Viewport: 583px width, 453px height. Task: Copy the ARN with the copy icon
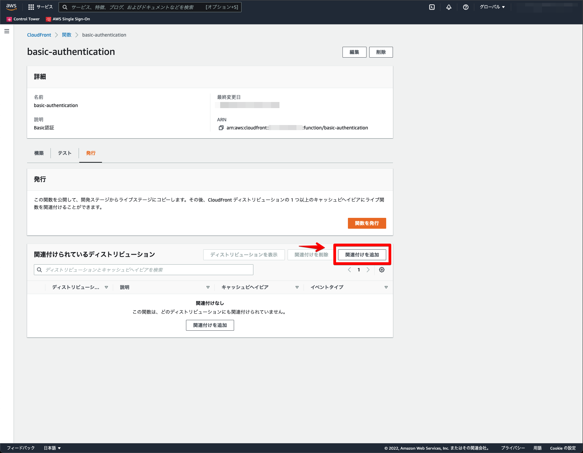pyautogui.click(x=221, y=128)
